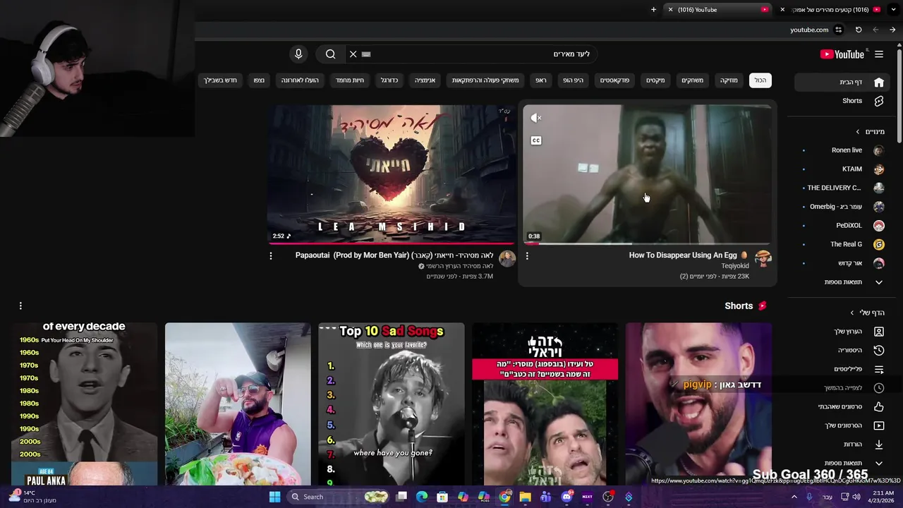Open a new browser tab
Viewport: 903px width, 508px height.
tap(653, 10)
